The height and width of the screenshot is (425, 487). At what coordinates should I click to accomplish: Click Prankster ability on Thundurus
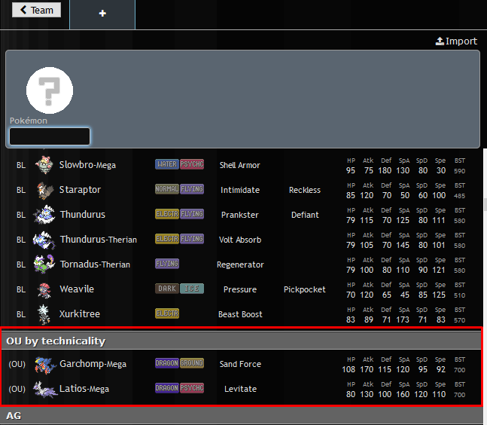tap(240, 215)
